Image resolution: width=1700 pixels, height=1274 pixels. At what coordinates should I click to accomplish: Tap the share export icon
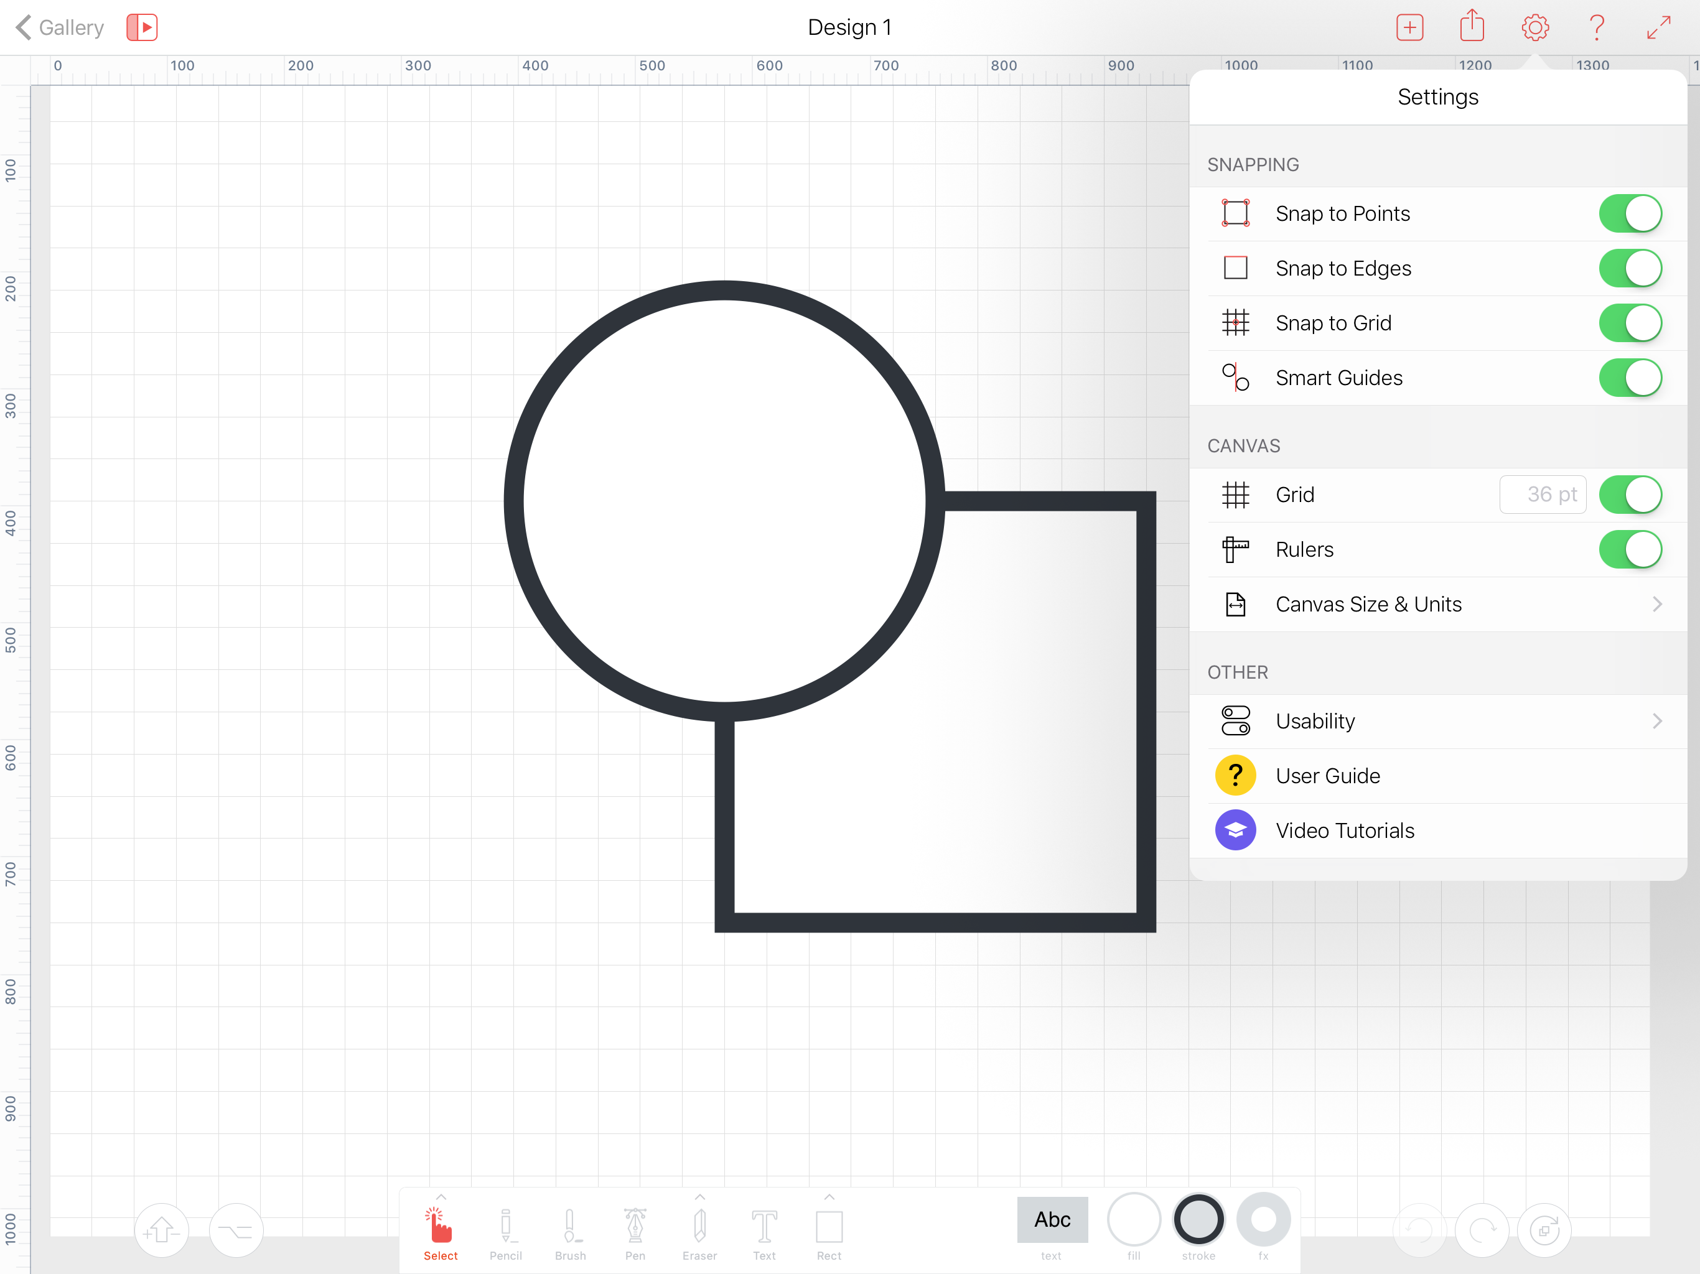1472,26
